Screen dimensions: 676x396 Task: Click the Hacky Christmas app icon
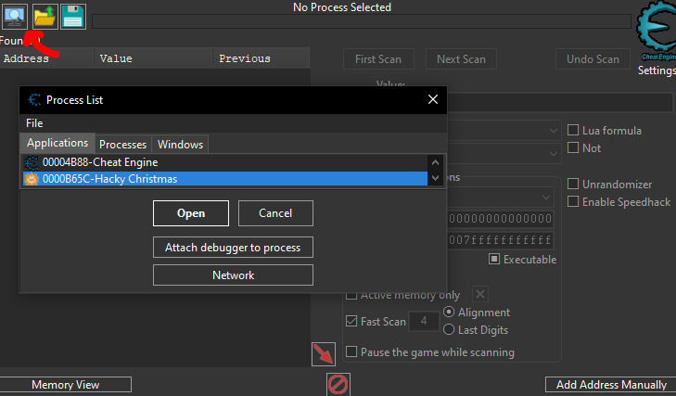click(x=31, y=179)
